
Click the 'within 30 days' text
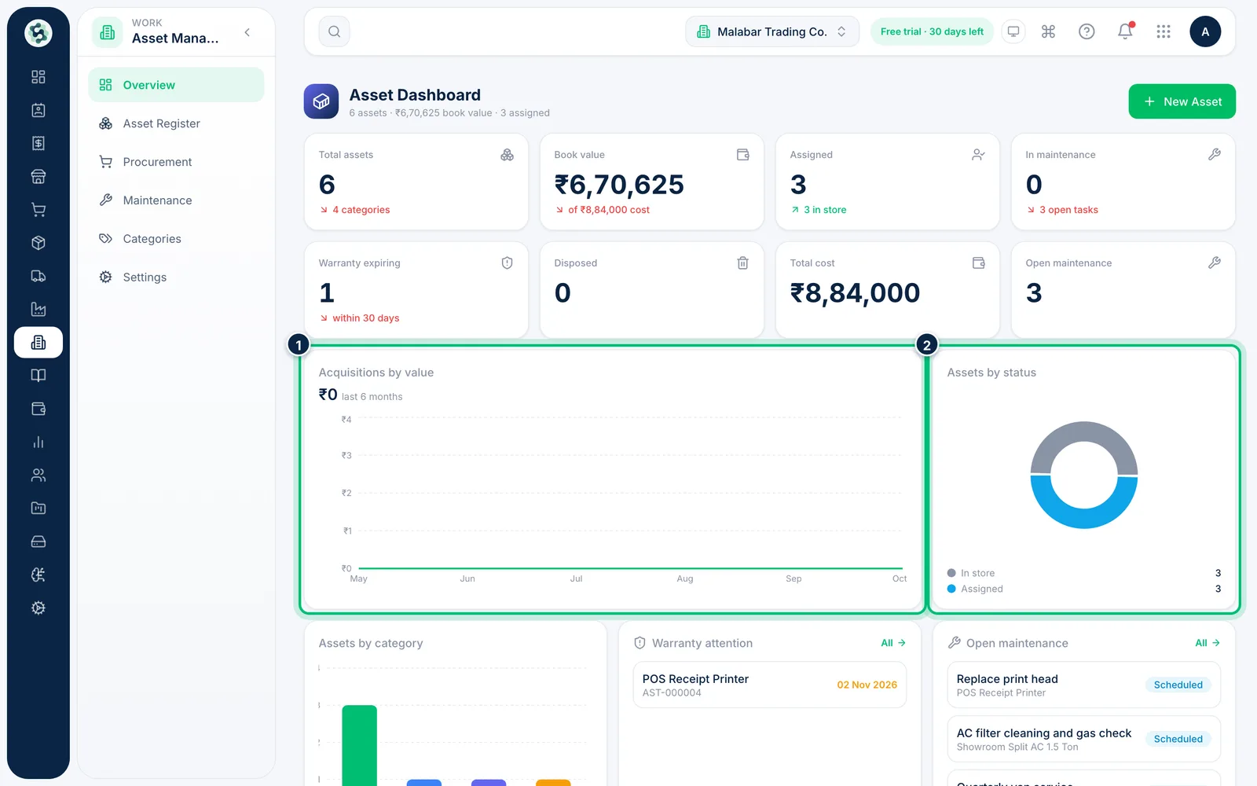365,318
